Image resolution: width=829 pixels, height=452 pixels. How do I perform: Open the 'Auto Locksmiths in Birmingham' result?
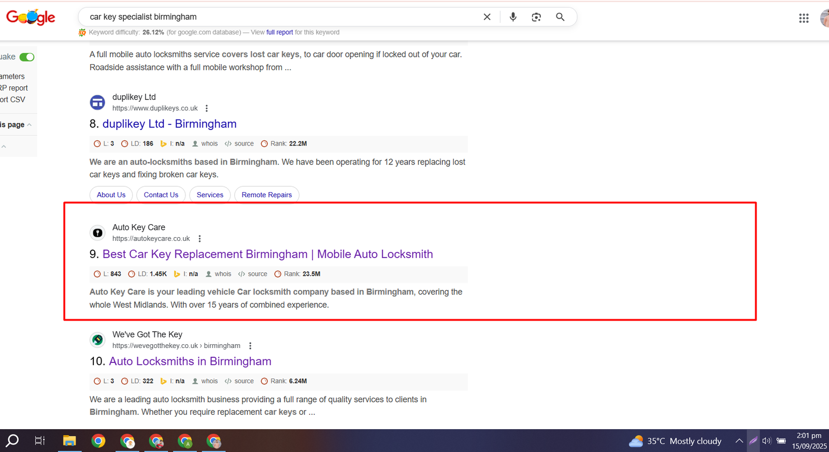[x=190, y=361]
